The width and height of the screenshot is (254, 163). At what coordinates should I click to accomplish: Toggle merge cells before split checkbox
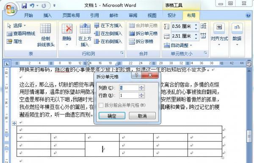point(101,105)
